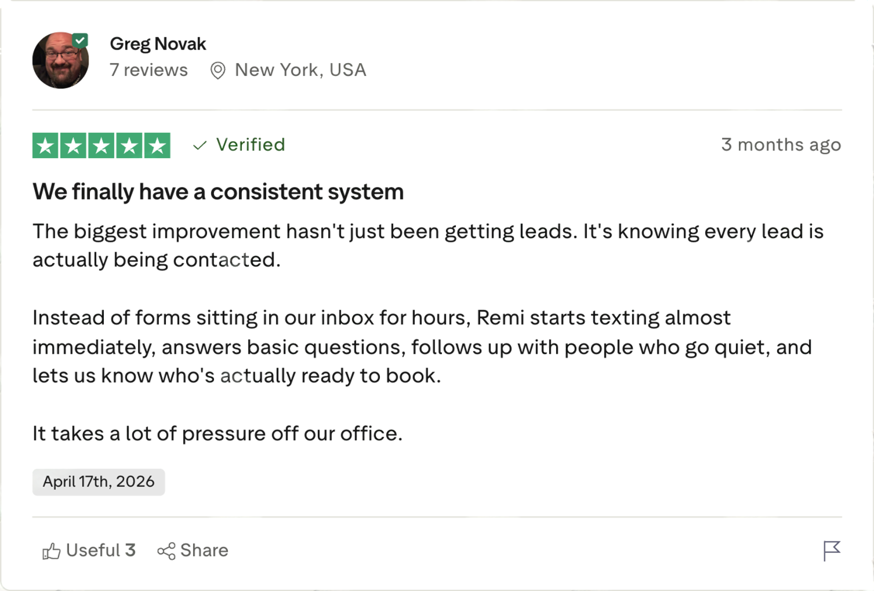
Task: Click the April 17th, 2026 date badge
Action: [99, 482]
